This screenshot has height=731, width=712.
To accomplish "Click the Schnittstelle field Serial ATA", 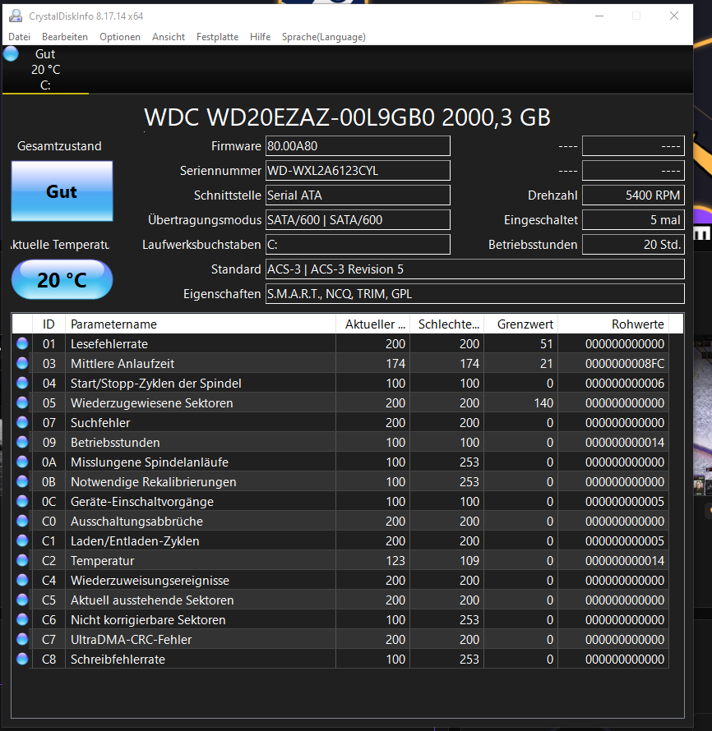I will [x=358, y=195].
